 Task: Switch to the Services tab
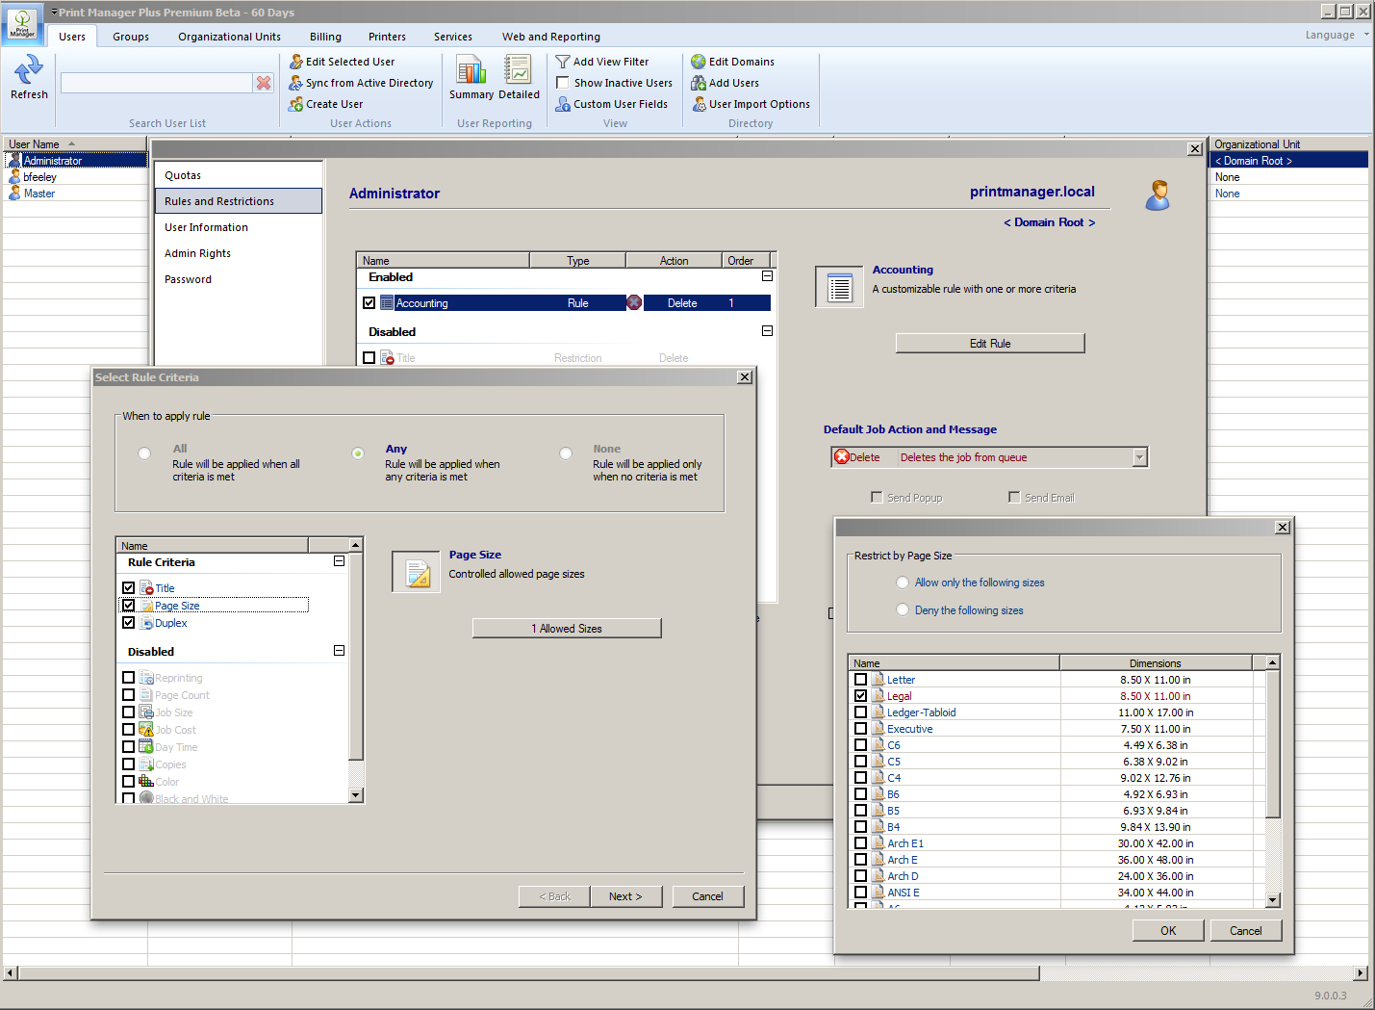click(x=453, y=37)
